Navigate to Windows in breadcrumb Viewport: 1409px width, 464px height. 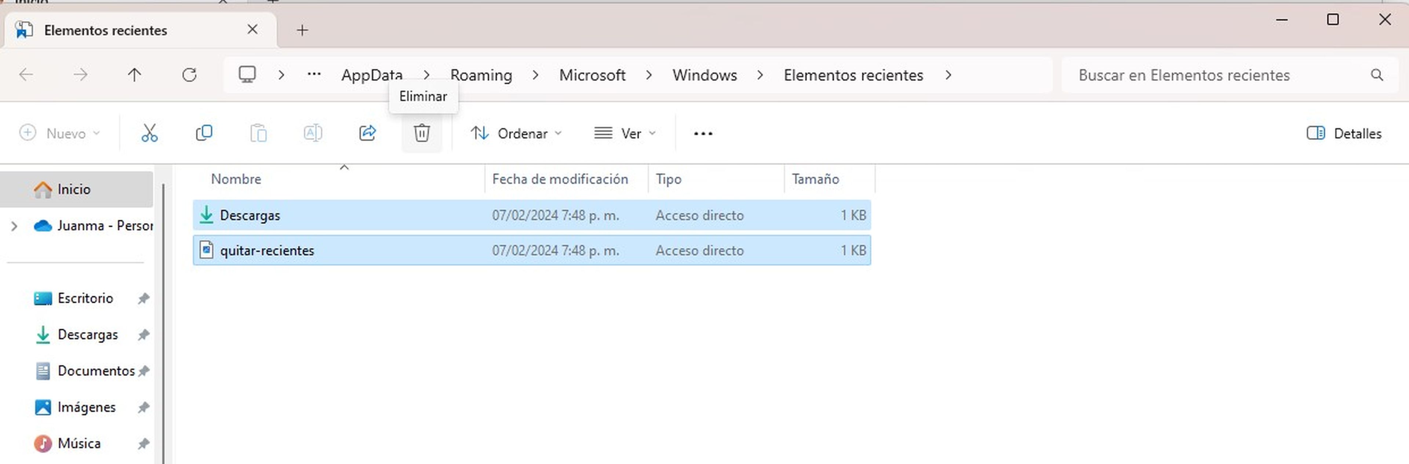(x=705, y=75)
